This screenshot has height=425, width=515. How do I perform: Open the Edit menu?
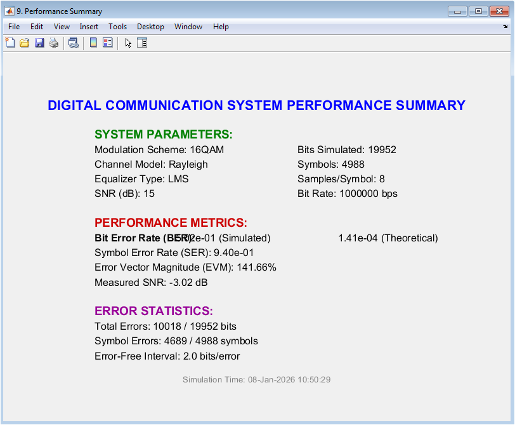pos(37,27)
